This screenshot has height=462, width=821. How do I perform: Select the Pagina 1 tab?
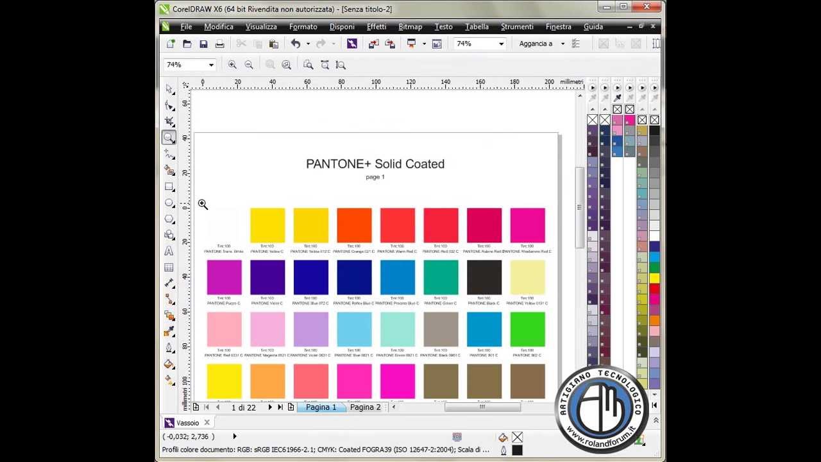(x=321, y=407)
